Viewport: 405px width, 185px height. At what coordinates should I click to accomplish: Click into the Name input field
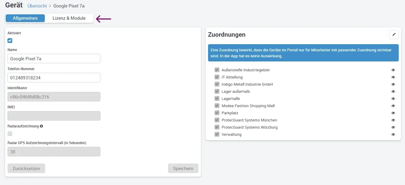coord(54,58)
